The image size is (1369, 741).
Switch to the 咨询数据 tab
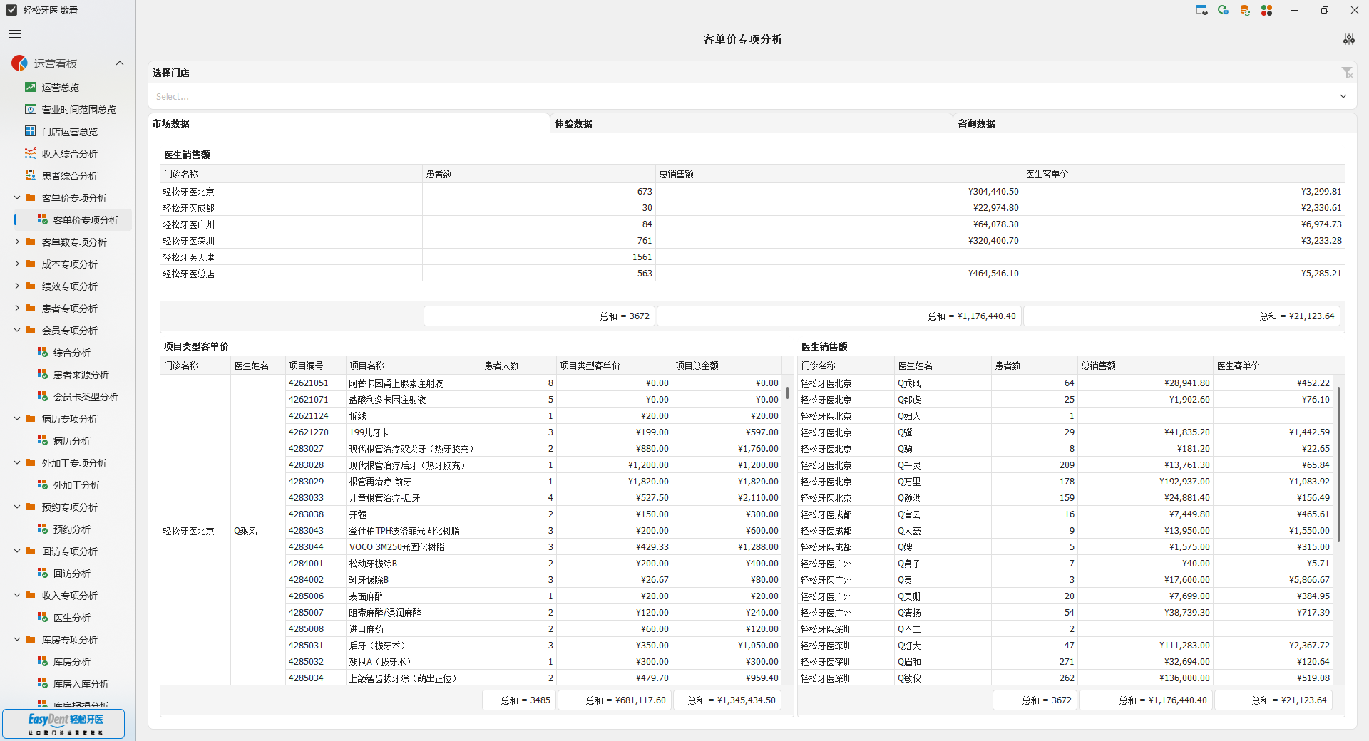coord(1155,123)
